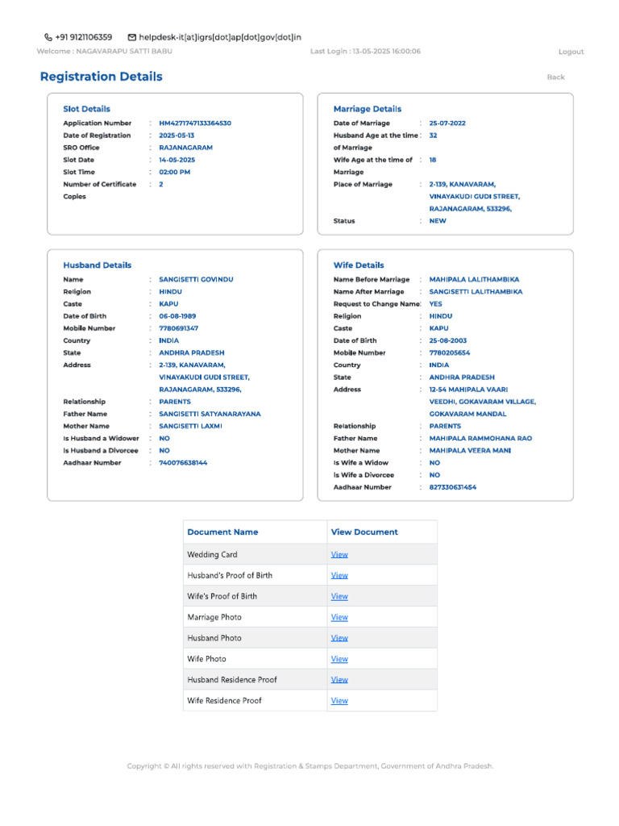This screenshot has width=619, height=826.
Task: View the Husband Photo document
Action: 339,638
